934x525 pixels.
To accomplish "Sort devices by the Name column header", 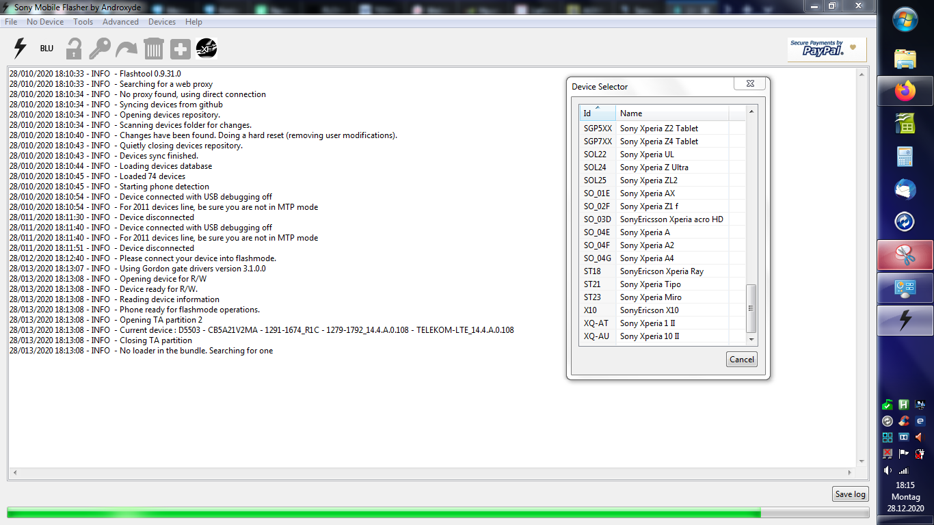I will point(672,113).
